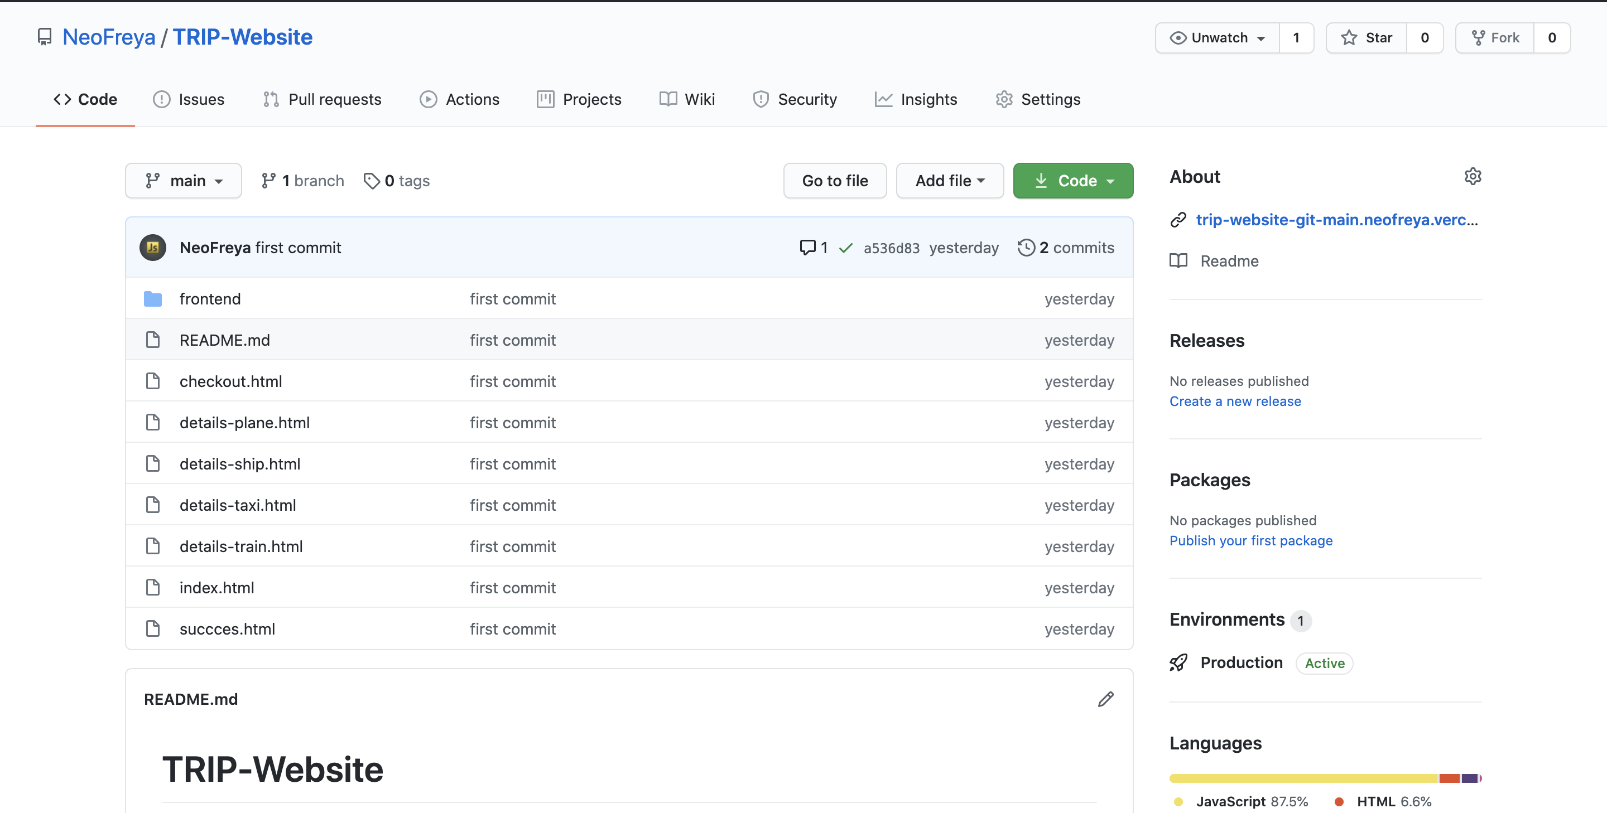The height and width of the screenshot is (813, 1607).
Task: Open the index.html file
Action: pos(216,588)
